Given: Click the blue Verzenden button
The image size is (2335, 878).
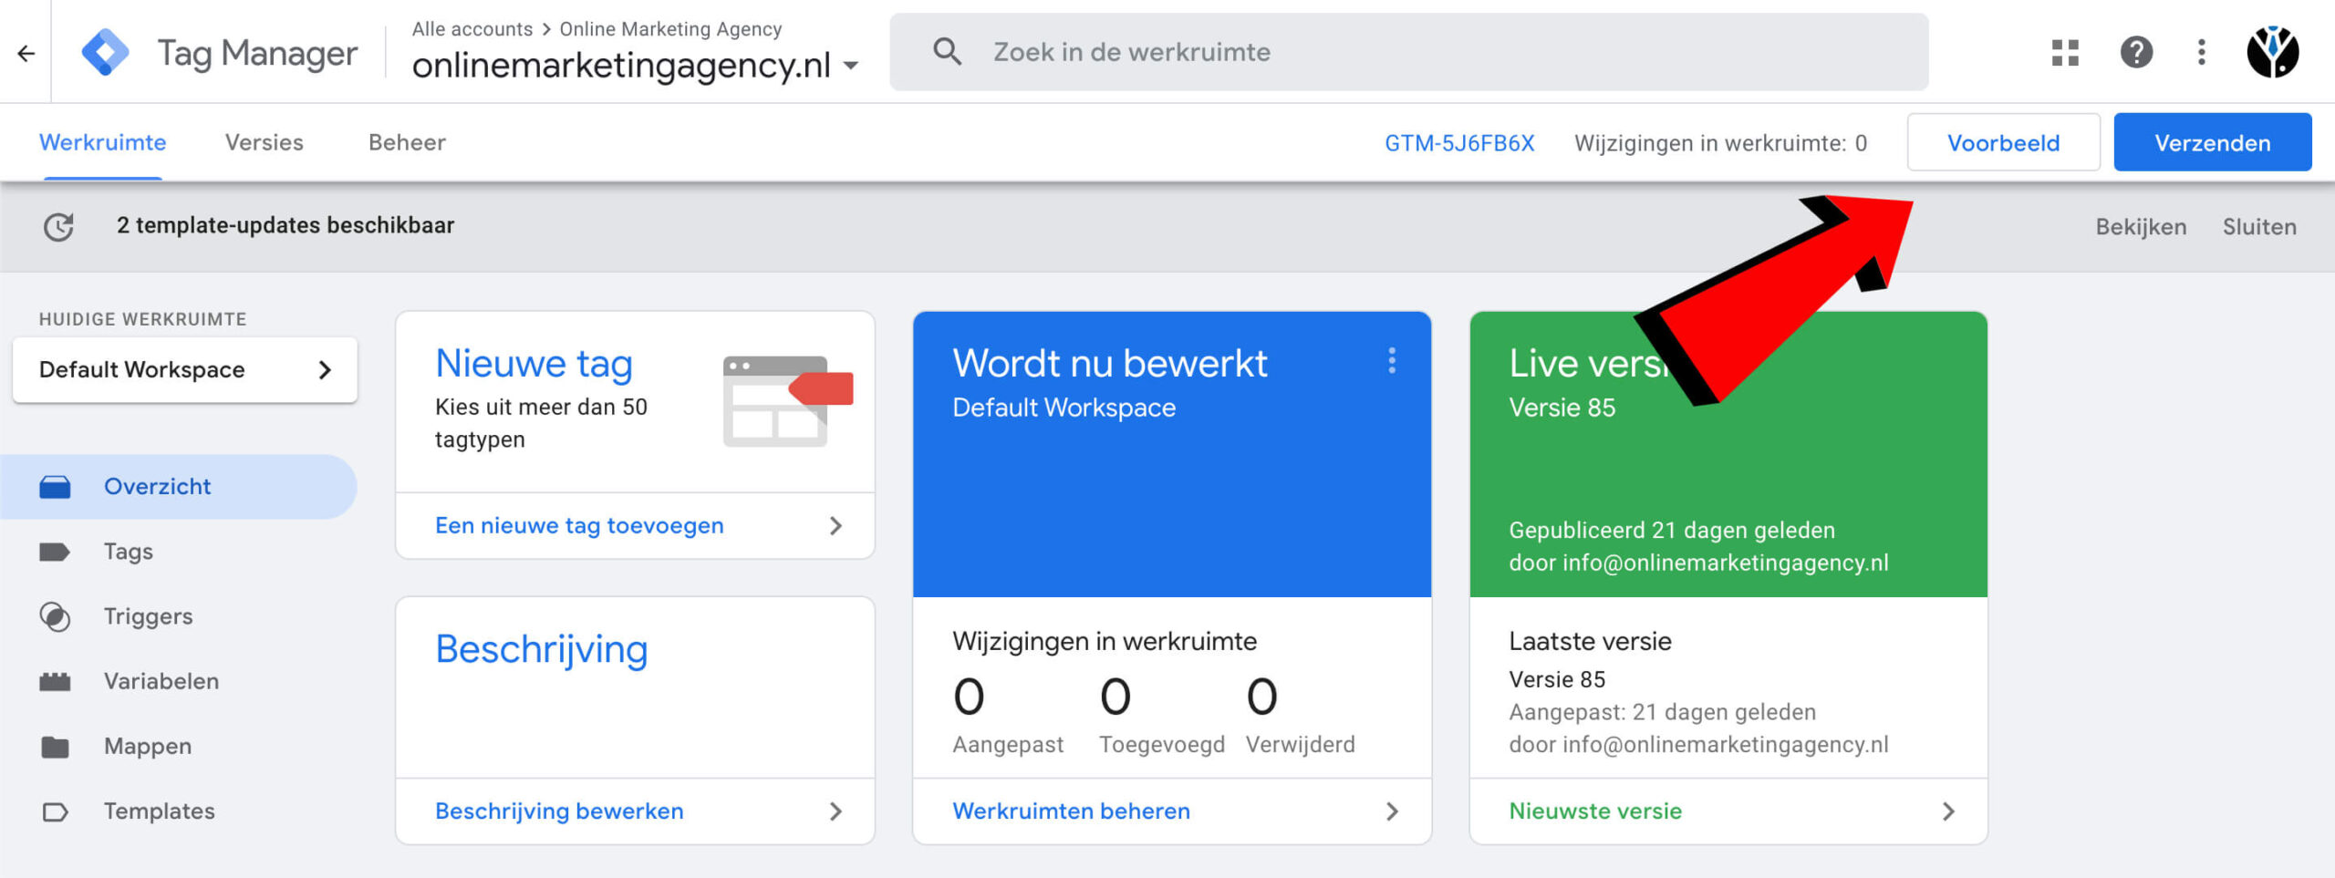Looking at the screenshot, I should 2212,142.
